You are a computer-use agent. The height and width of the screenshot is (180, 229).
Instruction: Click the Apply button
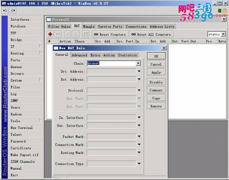(156, 72)
